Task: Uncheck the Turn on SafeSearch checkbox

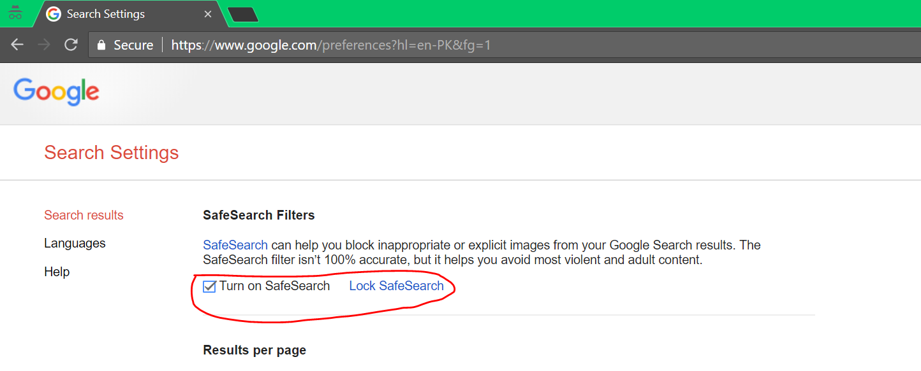Action: [x=209, y=286]
